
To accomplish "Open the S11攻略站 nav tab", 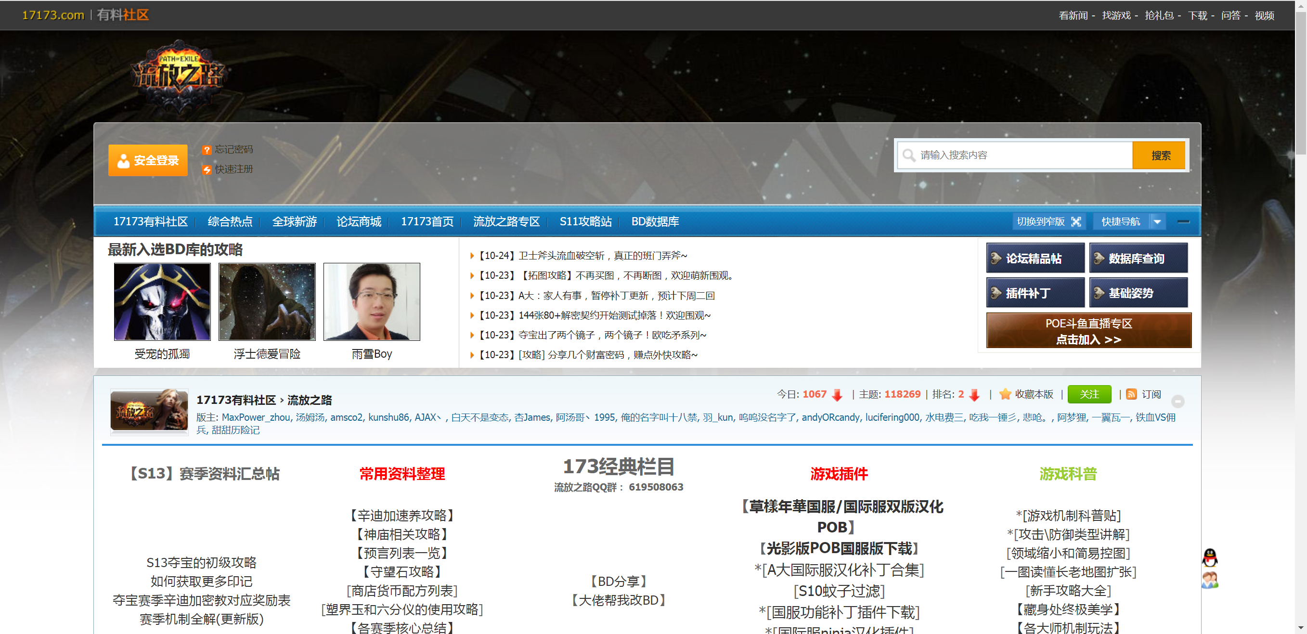I will click(x=585, y=221).
